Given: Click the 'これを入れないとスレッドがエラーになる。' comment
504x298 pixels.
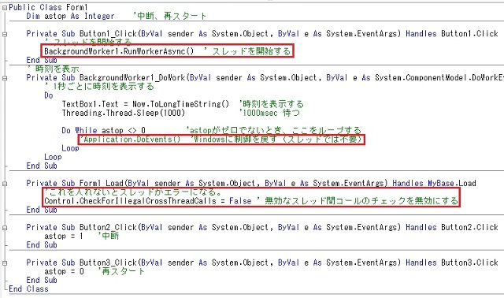Looking at the screenshot, I should (133, 192).
